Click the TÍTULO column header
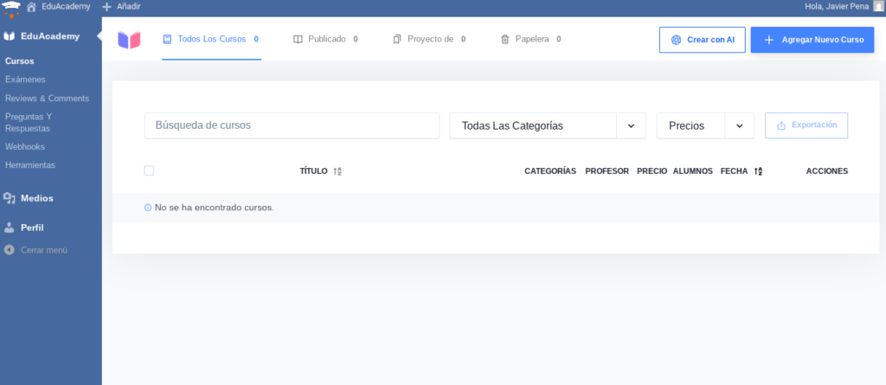886x385 pixels. coord(313,171)
